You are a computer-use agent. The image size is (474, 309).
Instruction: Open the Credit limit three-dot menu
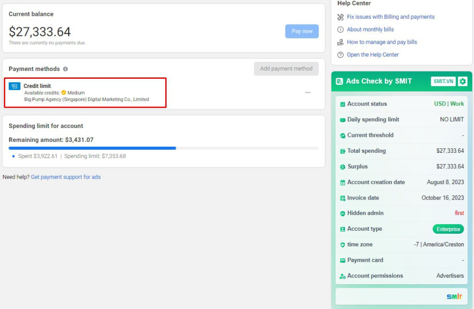tap(308, 93)
